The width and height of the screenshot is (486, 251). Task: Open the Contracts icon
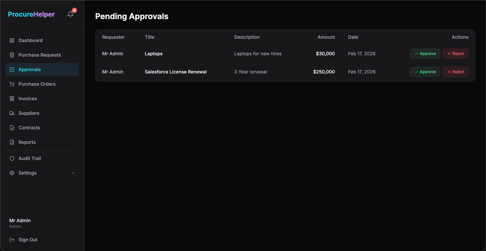point(12,128)
